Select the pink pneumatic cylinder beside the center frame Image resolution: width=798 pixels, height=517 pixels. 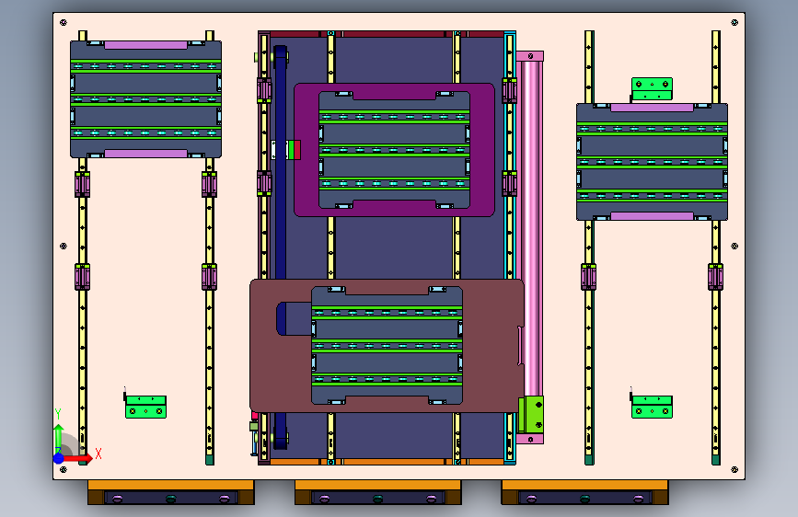pyautogui.click(x=530, y=229)
